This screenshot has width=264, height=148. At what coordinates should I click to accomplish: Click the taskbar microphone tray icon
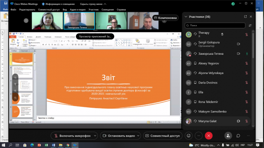point(223,145)
